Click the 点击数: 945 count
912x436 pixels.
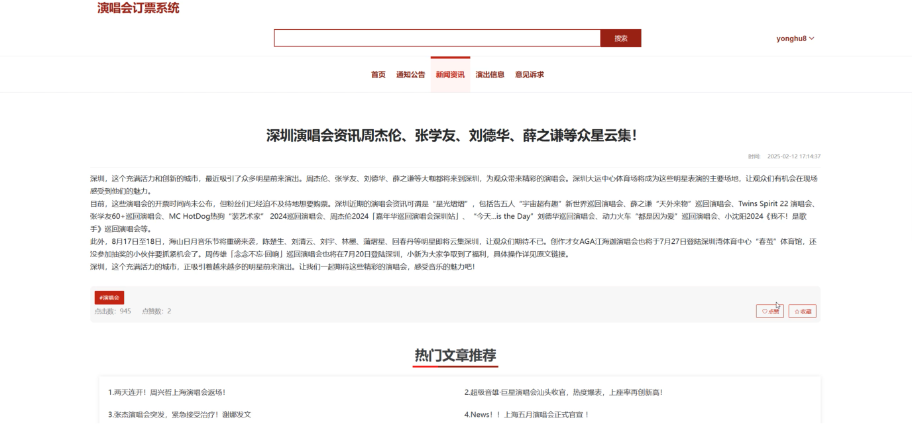pos(113,311)
